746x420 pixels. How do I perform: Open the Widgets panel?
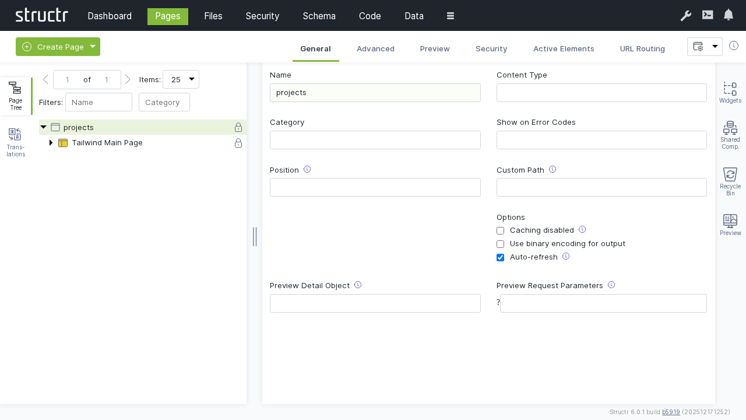tap(730, 92)
